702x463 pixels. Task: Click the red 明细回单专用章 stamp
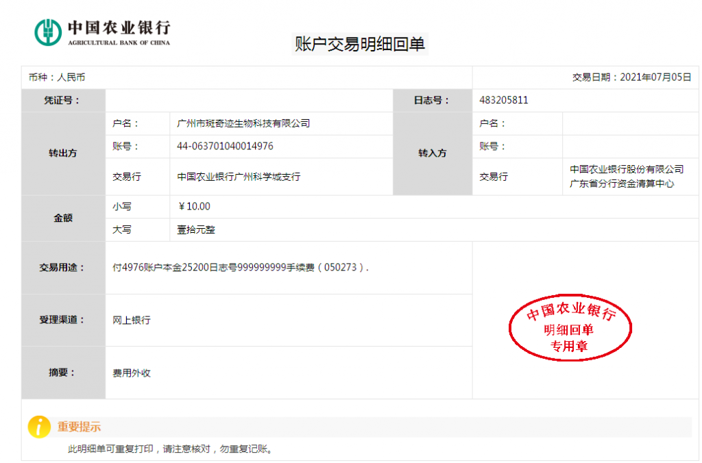click(x=570, y=329)
